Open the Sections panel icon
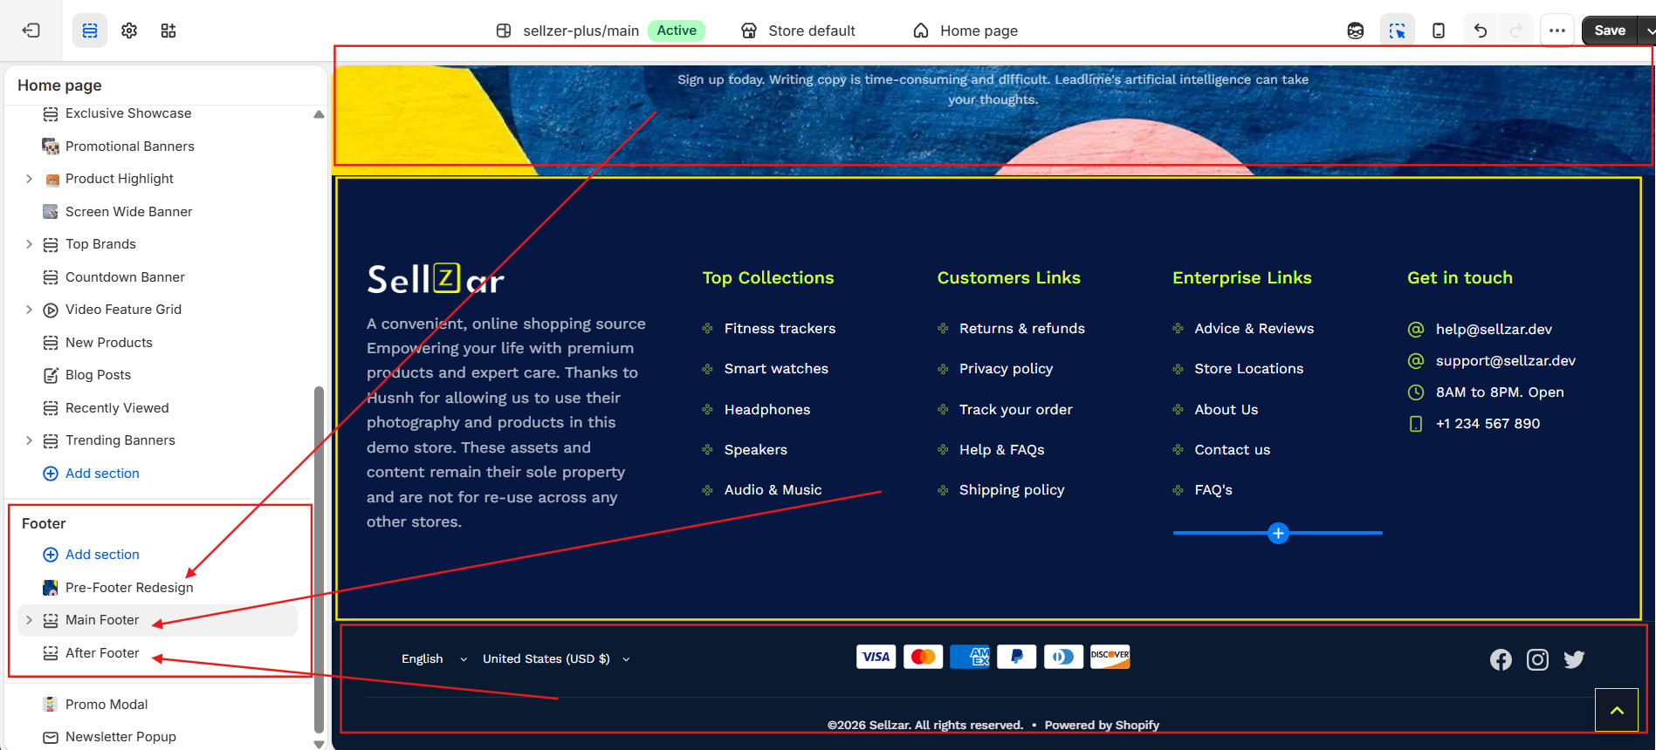1656x750 pixels. pos(90,31)
